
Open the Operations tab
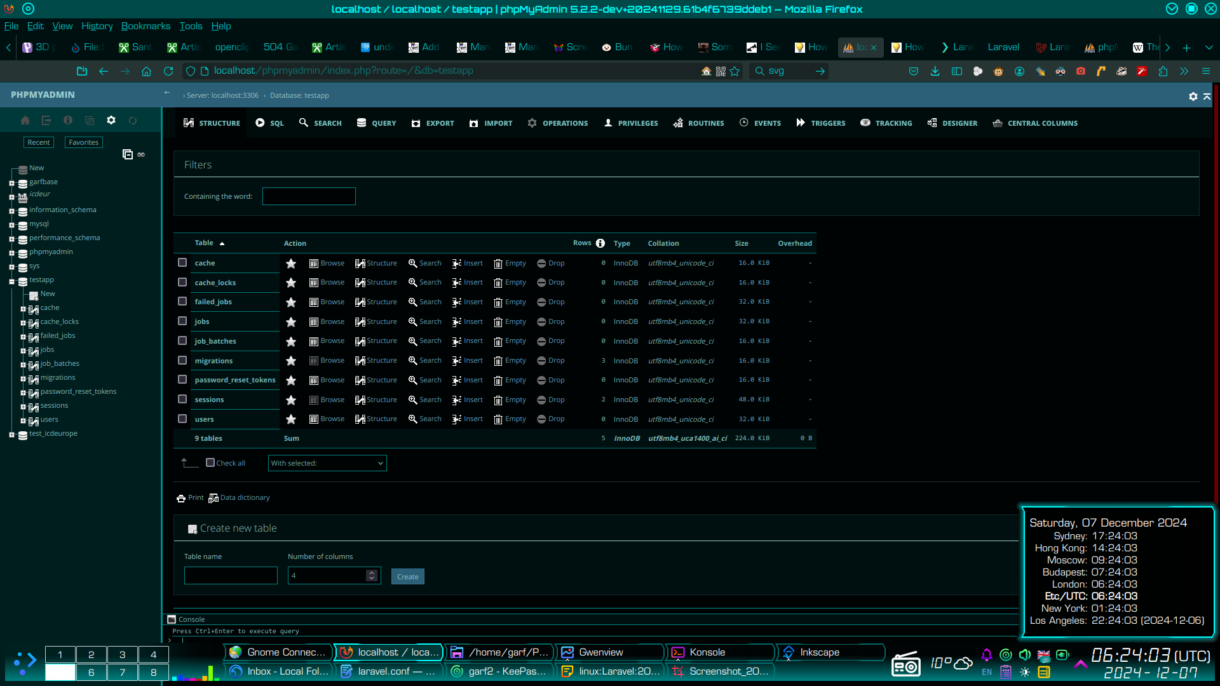tap(558, 123)
